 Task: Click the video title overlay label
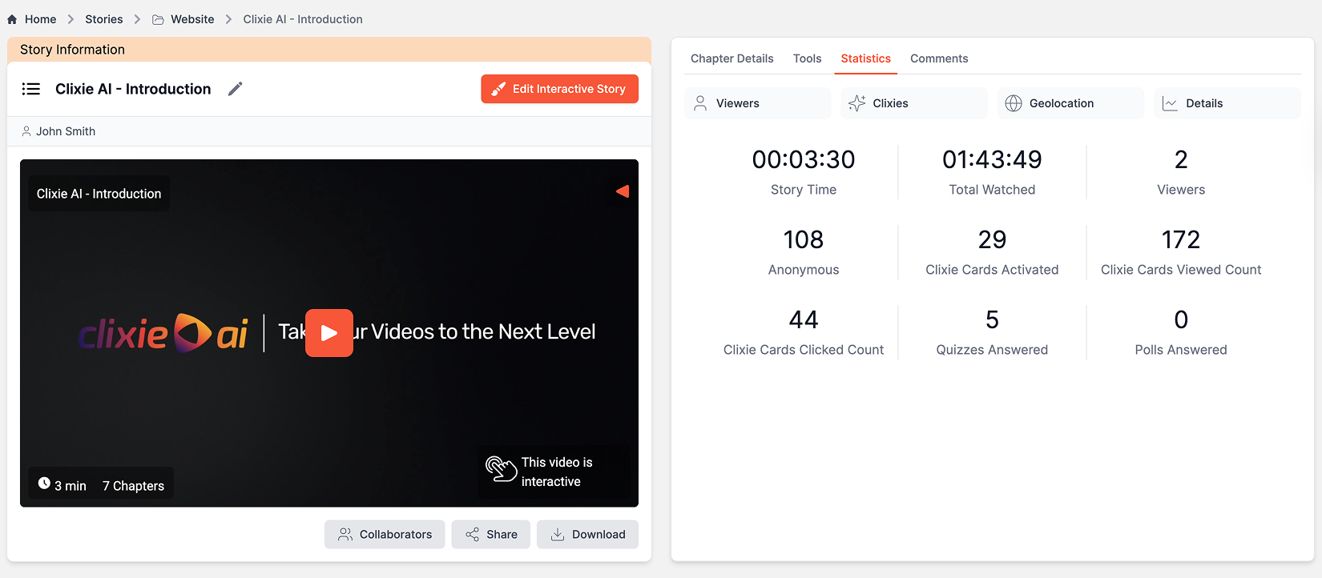point(99,194)
